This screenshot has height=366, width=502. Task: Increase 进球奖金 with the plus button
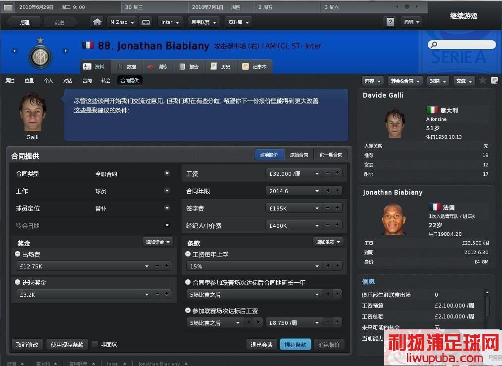click(x=167, y=294)
